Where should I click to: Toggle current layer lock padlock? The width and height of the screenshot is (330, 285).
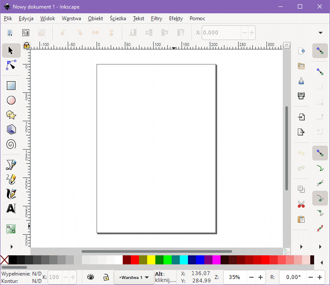tap(106, 277)
